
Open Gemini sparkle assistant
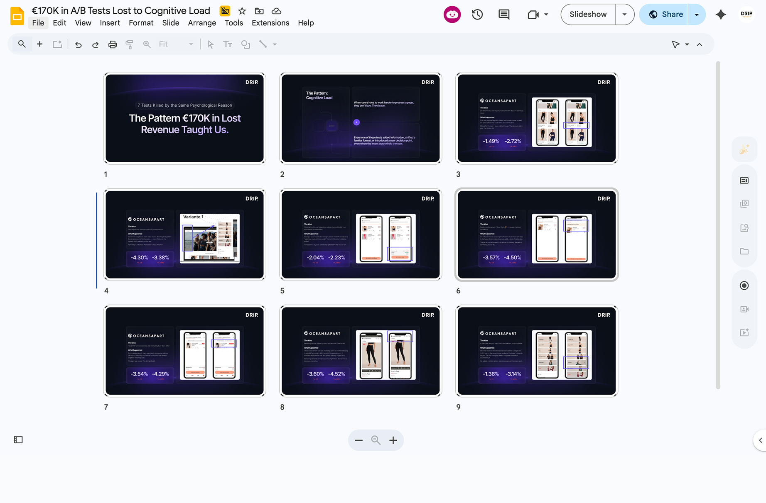pyautogui.click(x=721, y=15)
